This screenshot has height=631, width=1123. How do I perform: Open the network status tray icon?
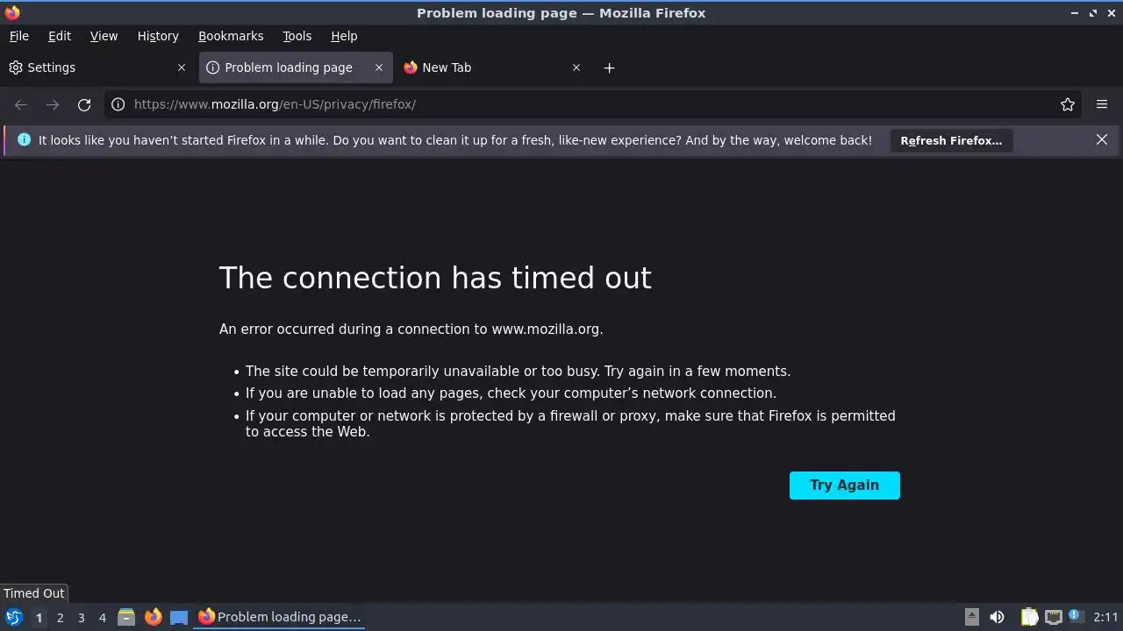tap(1054, 617)
